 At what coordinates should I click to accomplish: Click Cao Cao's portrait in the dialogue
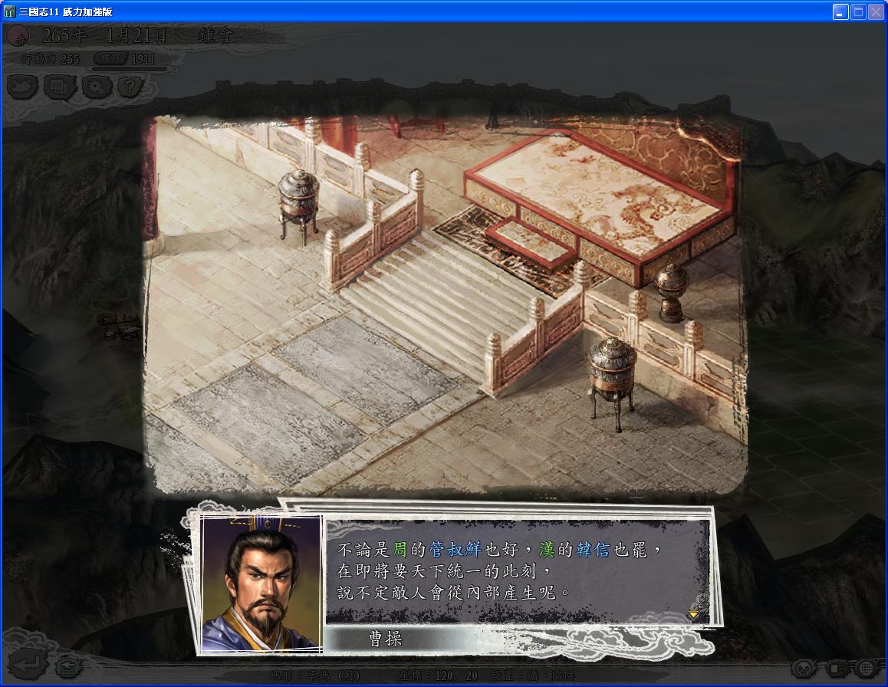pos(261,584)
